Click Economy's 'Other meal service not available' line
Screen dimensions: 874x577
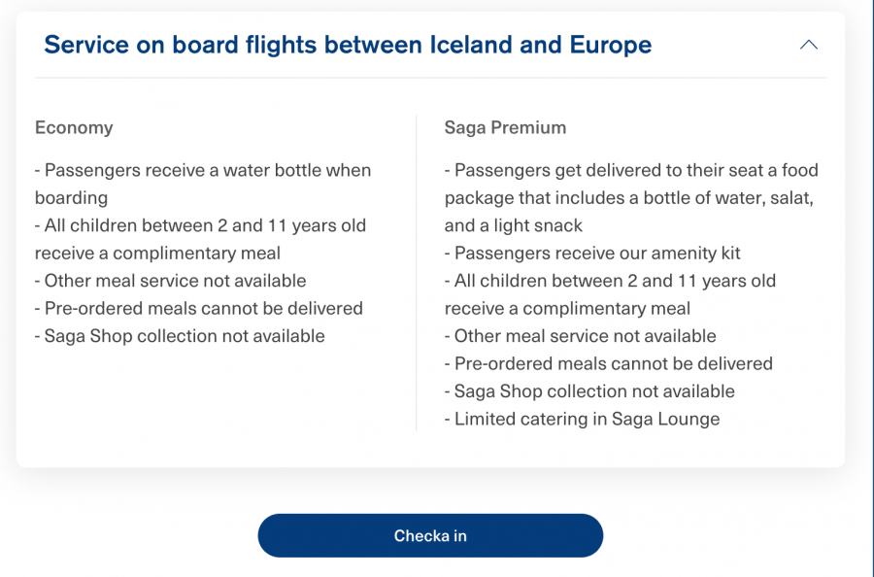[x=171, y=281]
